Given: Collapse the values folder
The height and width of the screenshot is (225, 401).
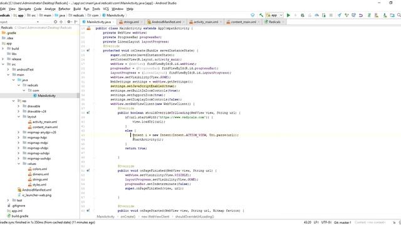Looking at the screenshot, I should coord(19,164).
